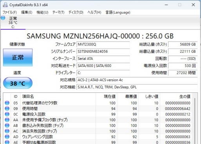
Task: Click the 現在値 column header
Action: pos(107,97)
